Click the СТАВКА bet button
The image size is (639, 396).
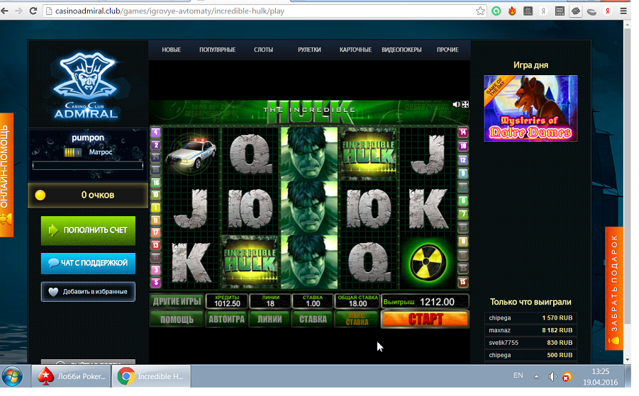point(313,319)
